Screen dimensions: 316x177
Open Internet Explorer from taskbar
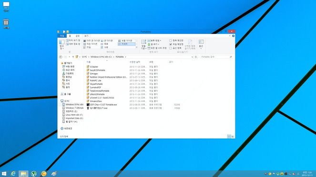click(13, 173)
